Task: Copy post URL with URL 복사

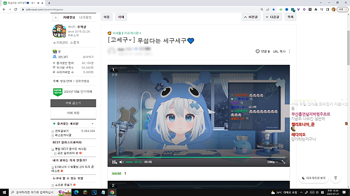Action: coord(279,51)
